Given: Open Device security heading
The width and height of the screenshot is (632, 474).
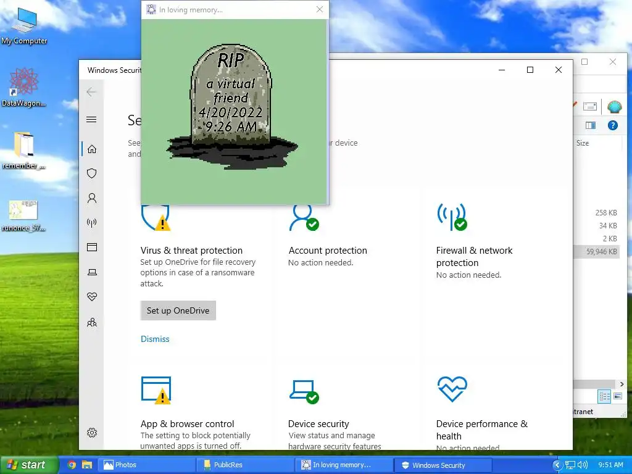Looking at the screenshot, I should coord(318,424).
